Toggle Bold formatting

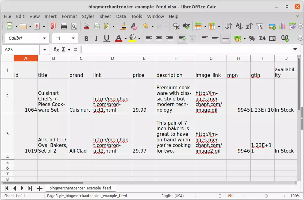point(86,38)
